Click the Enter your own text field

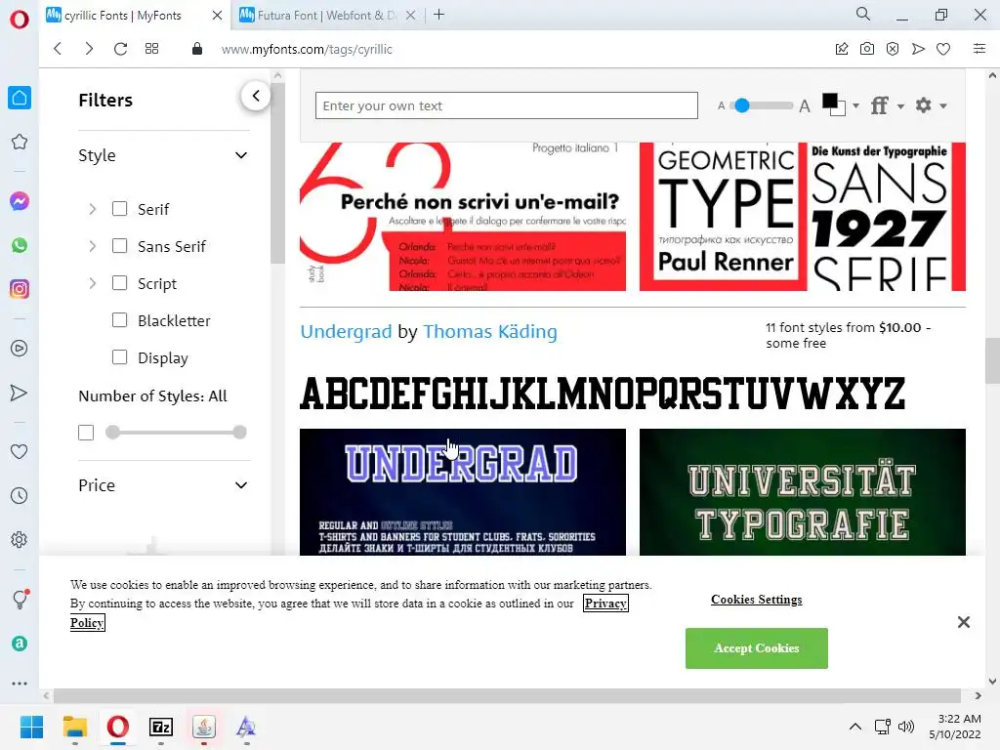coord(507,105)
